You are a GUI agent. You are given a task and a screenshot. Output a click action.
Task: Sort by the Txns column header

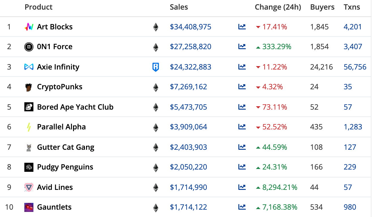coord(352,7)
